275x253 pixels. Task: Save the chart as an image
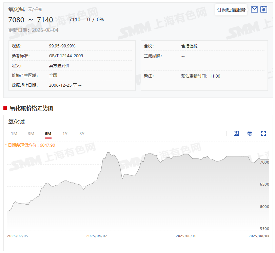coord(236,133)
